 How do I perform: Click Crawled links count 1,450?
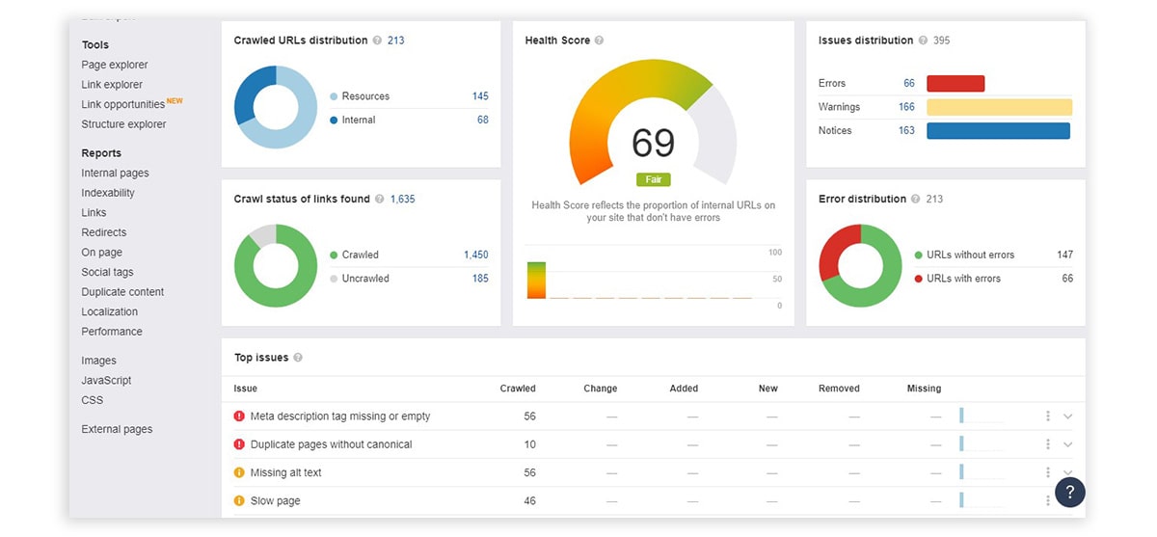pos(476,255)
